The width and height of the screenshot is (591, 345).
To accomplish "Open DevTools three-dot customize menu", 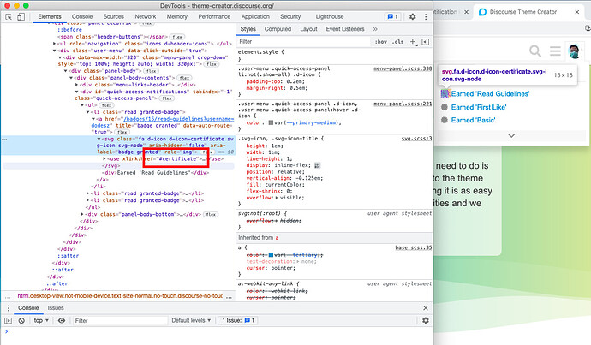I will [x=426, y=16].
